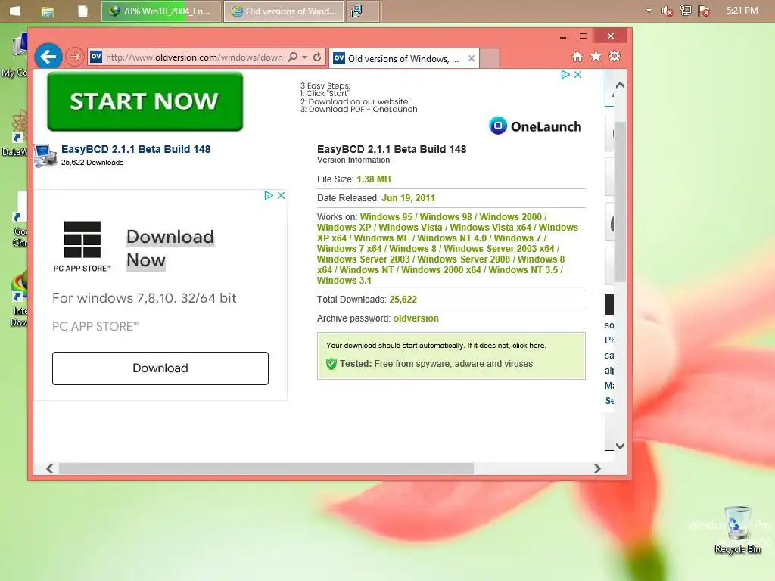This screenshot has width=775, height=581.
Task: Click the green Tested shield checkmark icon
Action: pos(331,364)
